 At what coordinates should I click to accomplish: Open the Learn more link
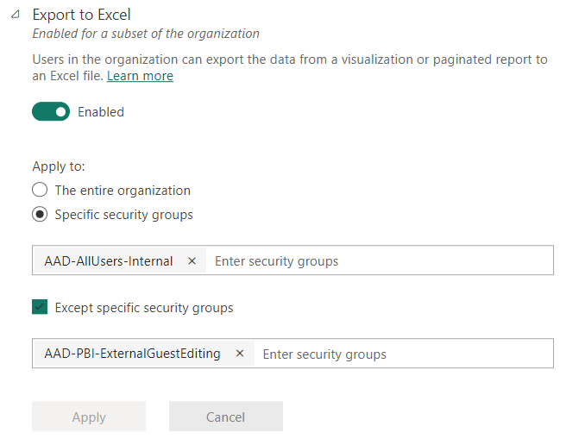pyautogui.click(x=140, y=76)
